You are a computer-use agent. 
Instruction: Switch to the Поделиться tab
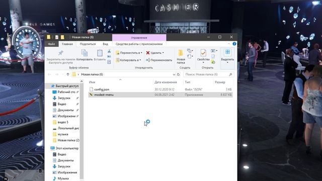(x=88, y=44)
